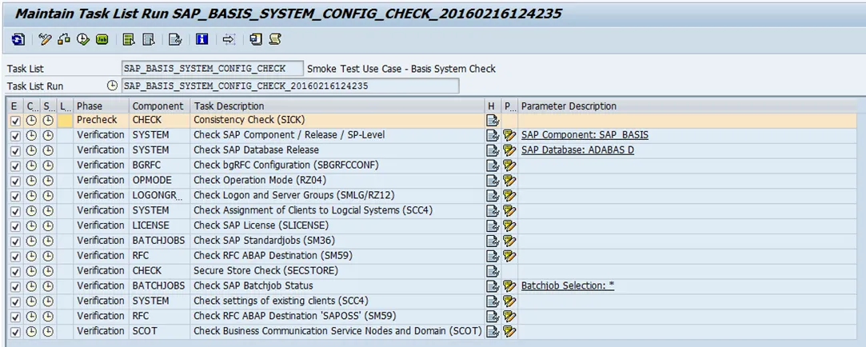Click the dotted arrow icon in the toolbar
This screenshot has height=347, width=866.
click(229, 39)
